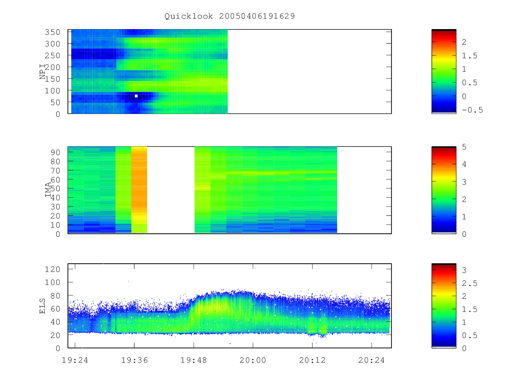Click the white data point in NPI plot
Image resolution: width=522 pixels, height=391 pixels.
pos(136,96)
